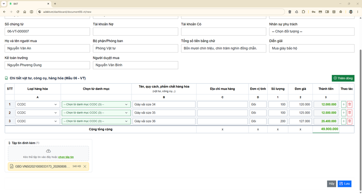Click the Tổng số tiền bằng chữ field
Viewport: 362px width, 194px height.
pos(223,48)
